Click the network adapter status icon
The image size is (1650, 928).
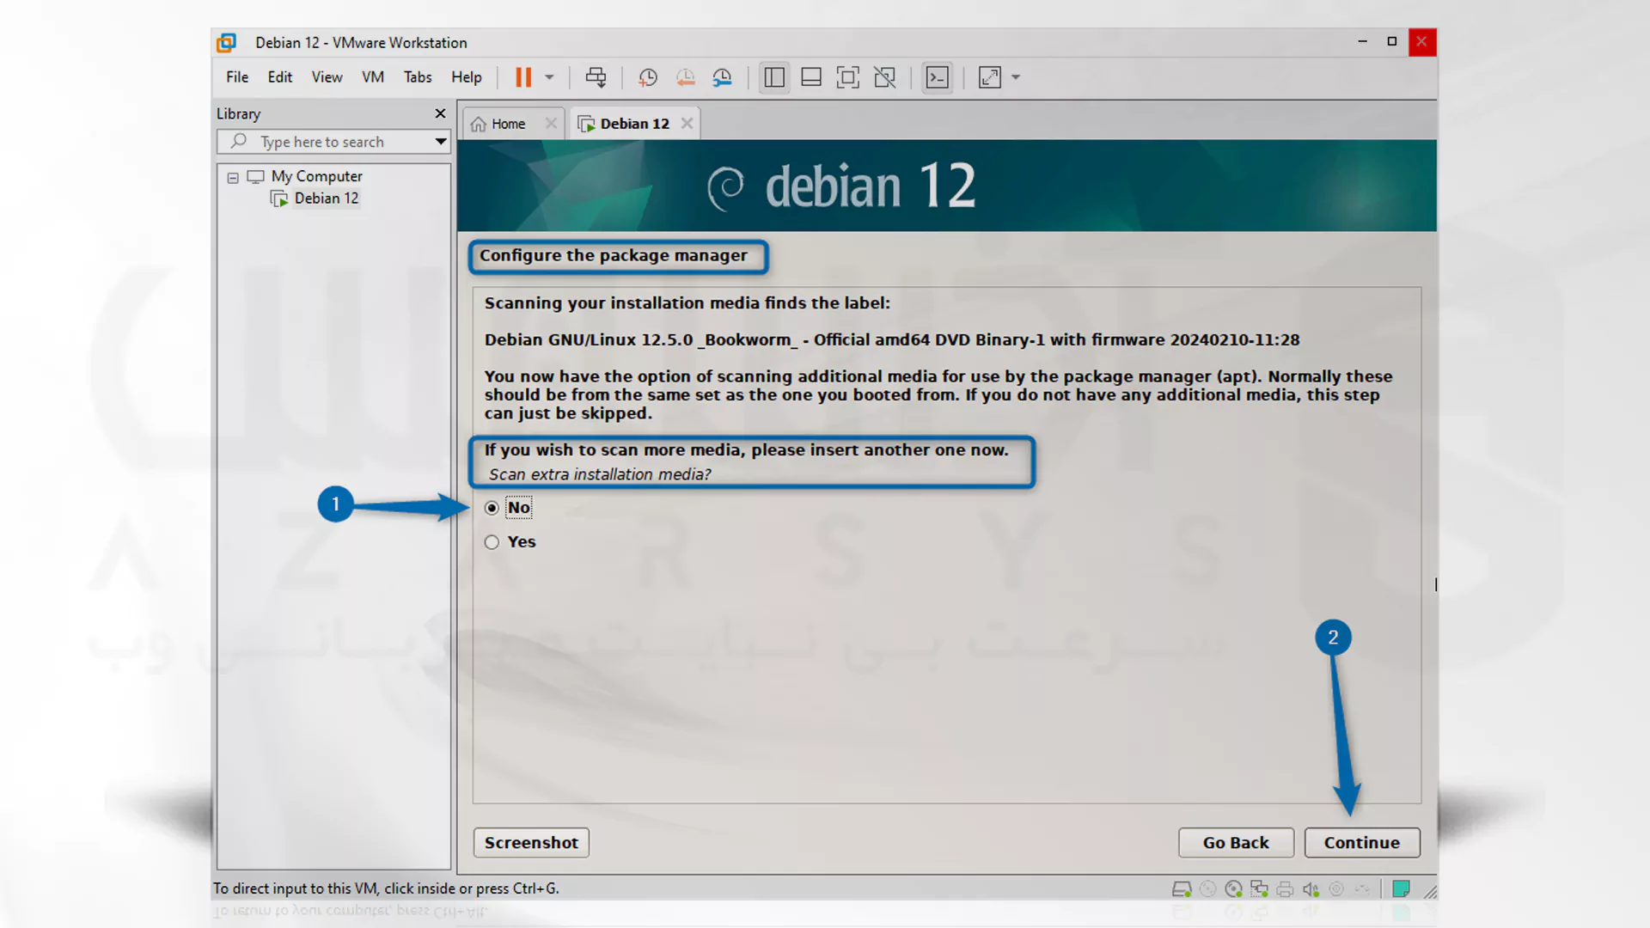pos(1260,889)
